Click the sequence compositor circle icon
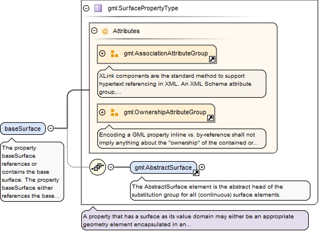 tap(98, 167)
